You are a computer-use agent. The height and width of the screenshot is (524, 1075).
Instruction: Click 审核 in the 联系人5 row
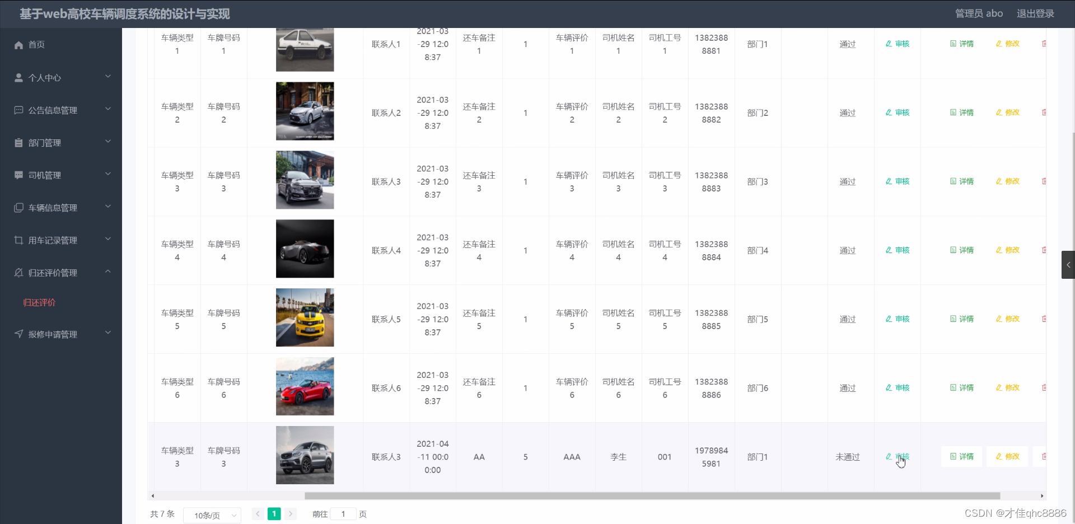coord(898,319)
